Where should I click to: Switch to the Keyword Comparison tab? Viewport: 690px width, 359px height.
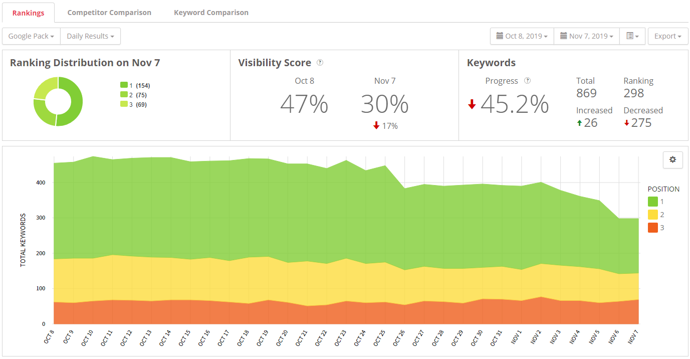coord(211,13)
